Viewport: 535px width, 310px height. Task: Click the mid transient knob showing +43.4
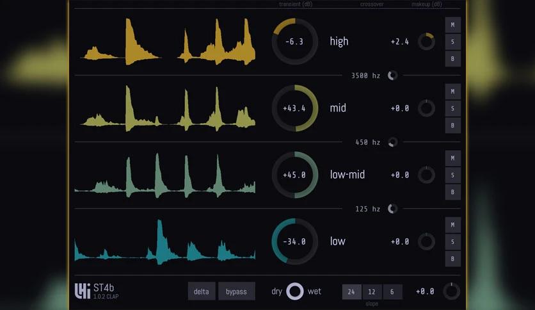tap(295, 108)
